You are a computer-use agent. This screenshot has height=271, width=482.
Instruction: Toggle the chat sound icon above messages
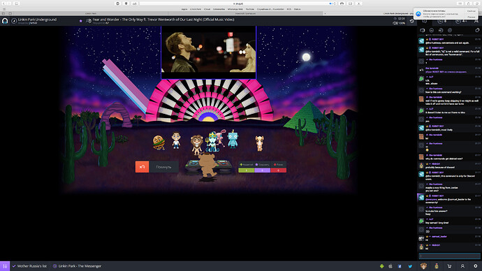coord(423,30)
